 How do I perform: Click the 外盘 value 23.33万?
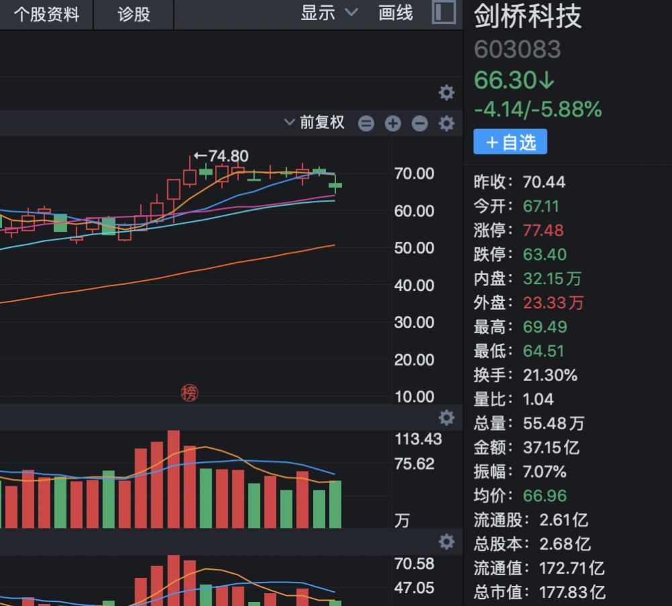553,302
